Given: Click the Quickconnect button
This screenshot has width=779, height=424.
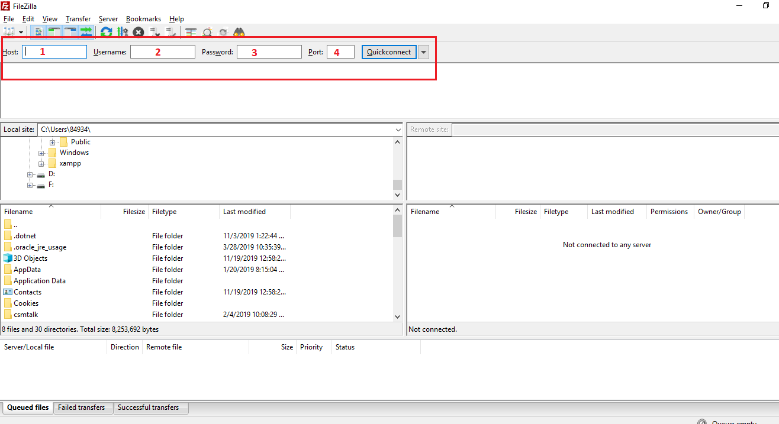Looking at the screenshot, I should tap(389, 52).
